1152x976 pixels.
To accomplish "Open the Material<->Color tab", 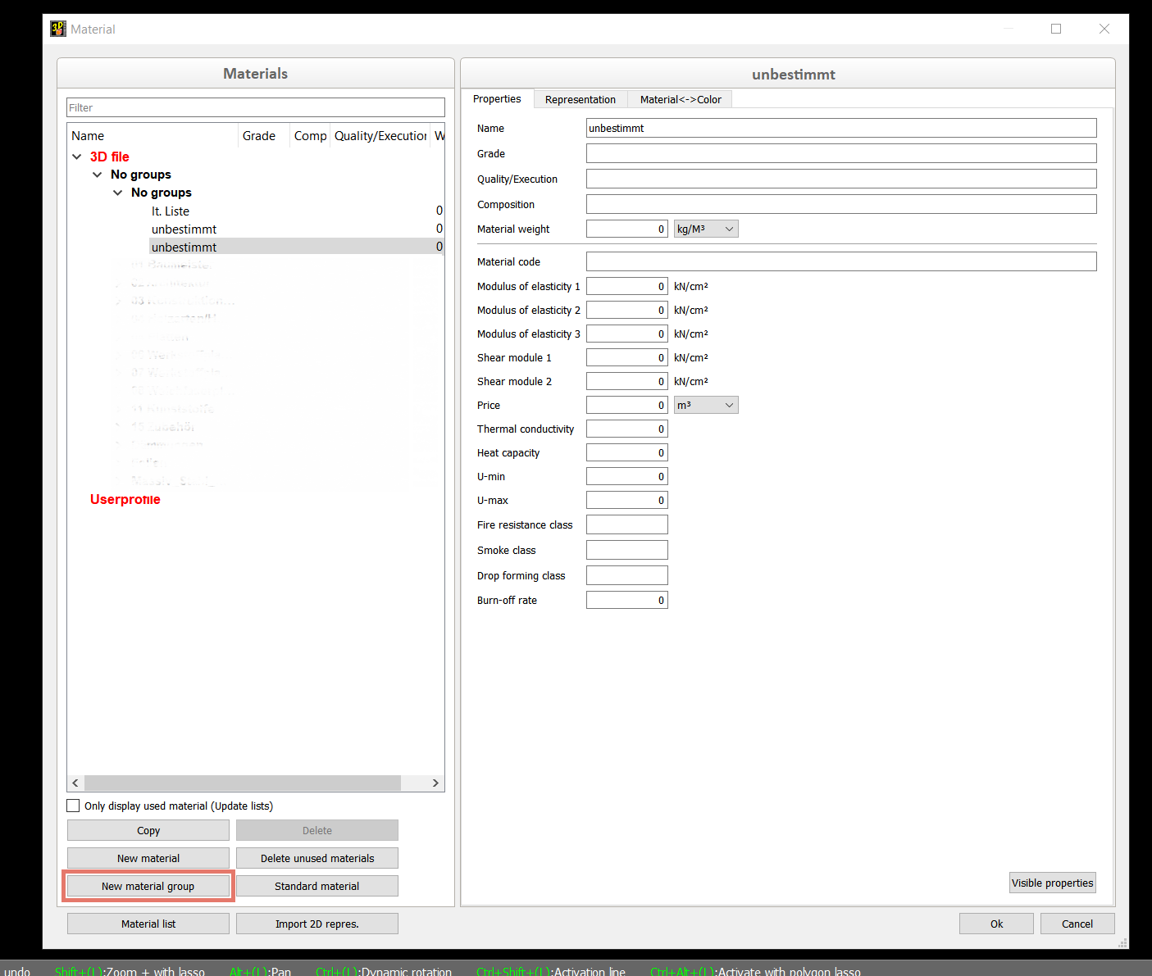I will click(x=680, y=99).
